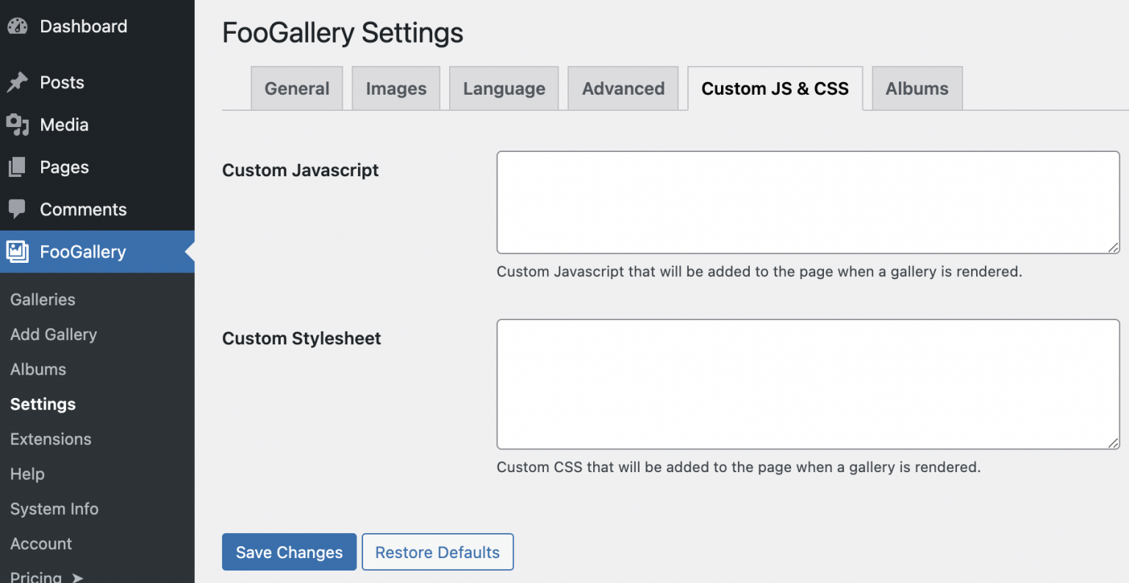Open the System Info submenu link

click(54, 509)
